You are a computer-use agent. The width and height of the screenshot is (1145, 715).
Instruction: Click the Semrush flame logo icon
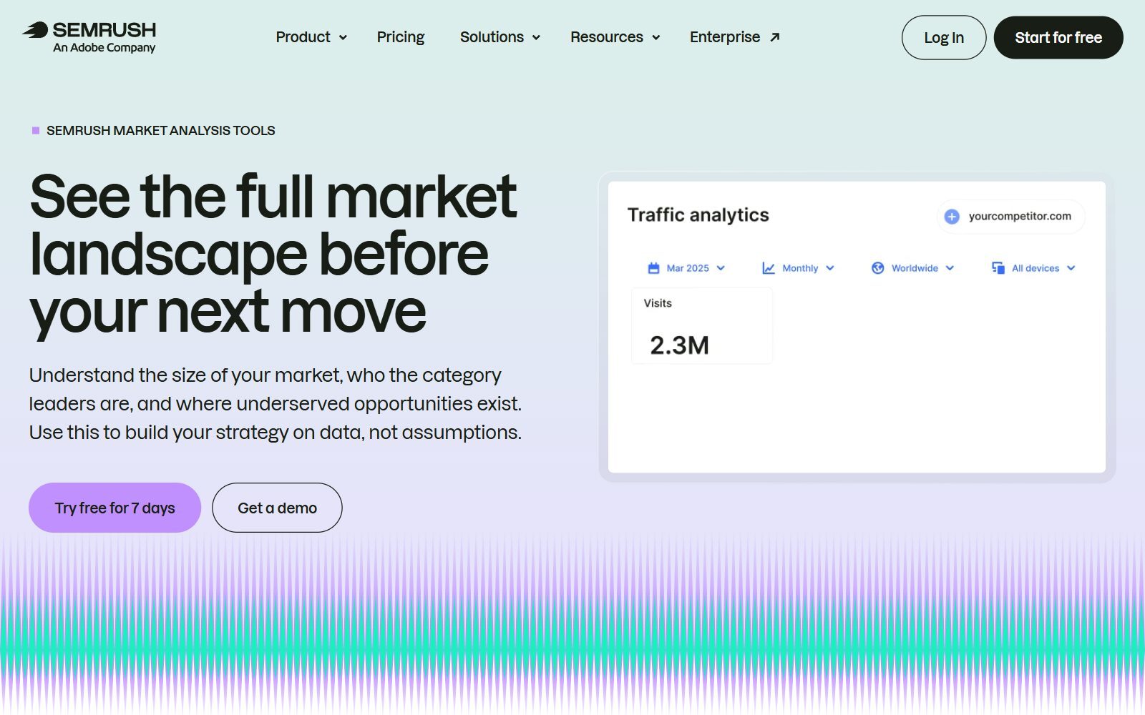(x=35, y=30)
